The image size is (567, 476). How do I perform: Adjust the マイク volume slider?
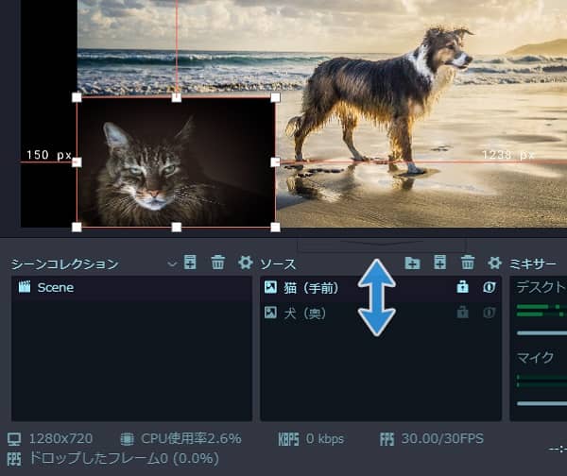[541, 403]
